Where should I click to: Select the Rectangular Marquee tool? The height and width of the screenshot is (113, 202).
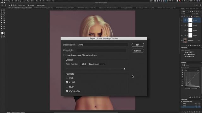(x=4, y=10)
